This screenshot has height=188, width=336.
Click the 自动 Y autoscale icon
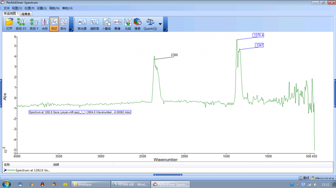click(x=34, y=23)
